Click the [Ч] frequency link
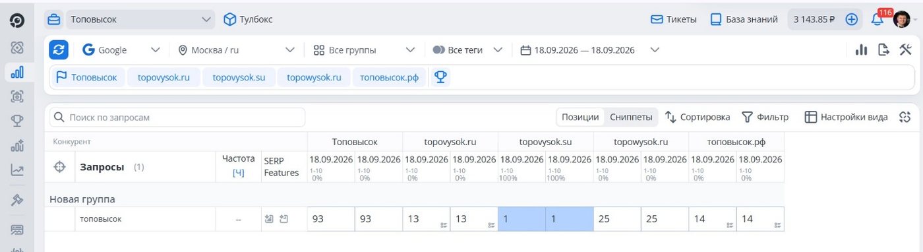Image resolution: width=923 pixels, height=252 pixels. click(x=238, y=173)
